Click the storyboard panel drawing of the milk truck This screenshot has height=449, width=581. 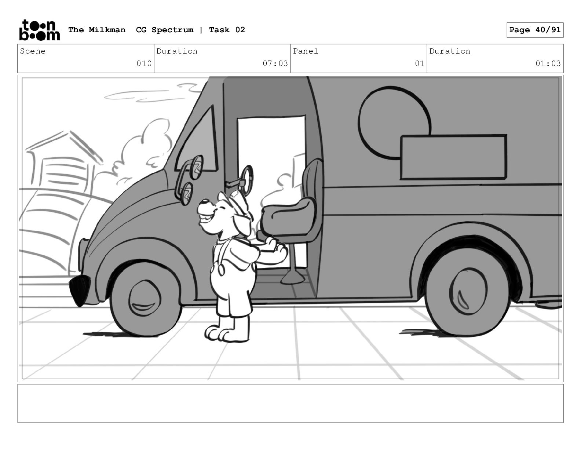290,229
